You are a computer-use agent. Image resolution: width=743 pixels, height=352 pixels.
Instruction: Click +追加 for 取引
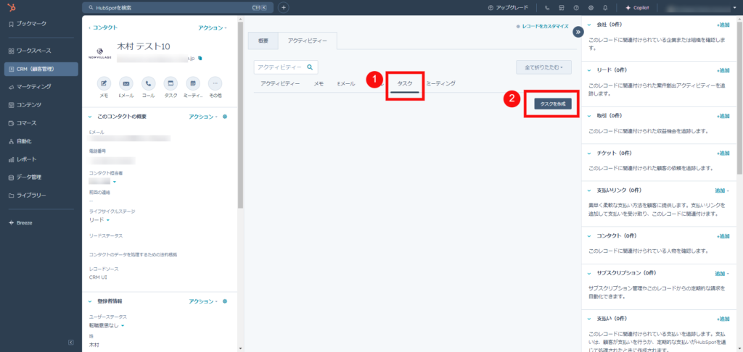click(723, 116)
